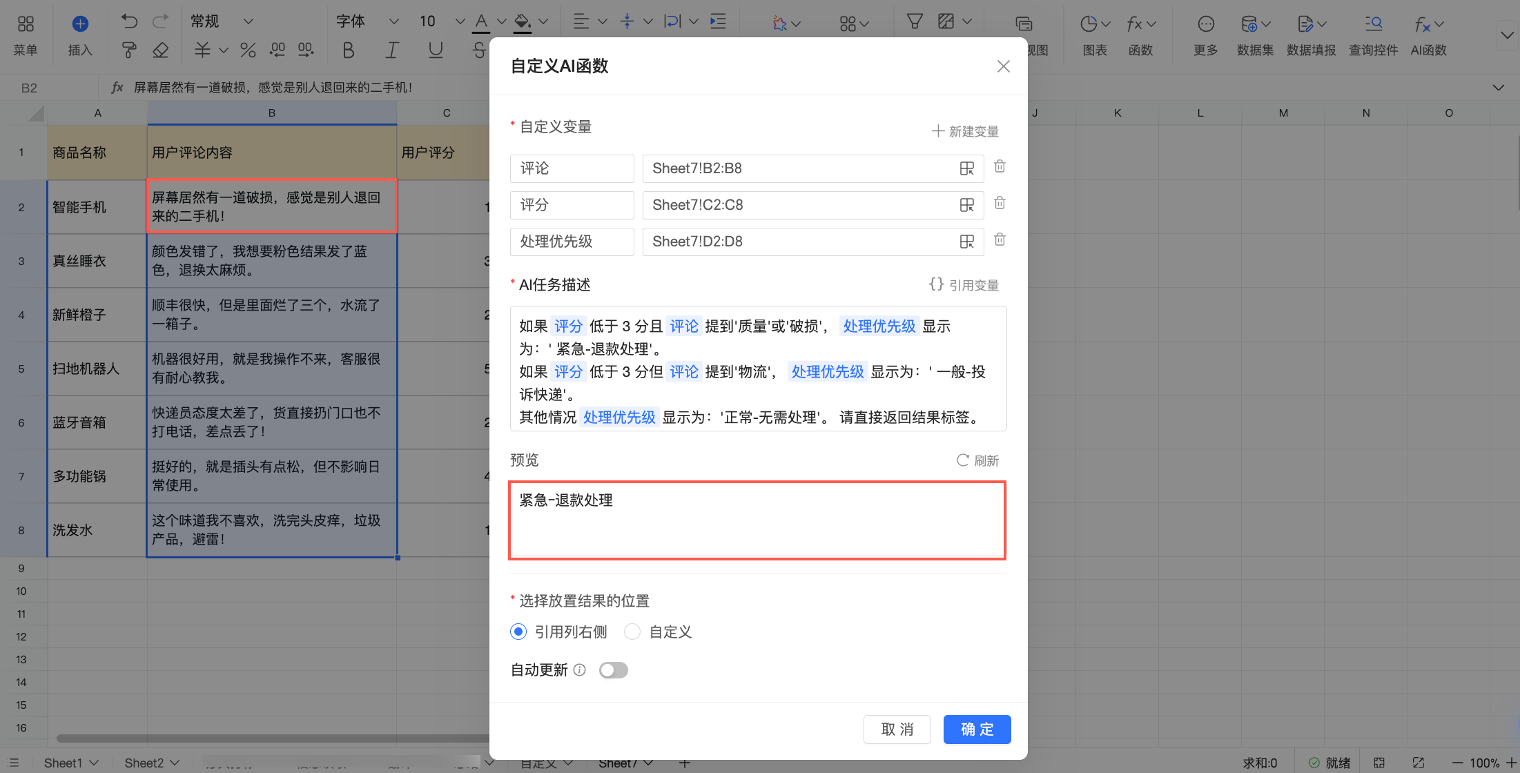Select the 引用列右侧 radio option
Viewport: 1520px width, 773px height.
518,632
